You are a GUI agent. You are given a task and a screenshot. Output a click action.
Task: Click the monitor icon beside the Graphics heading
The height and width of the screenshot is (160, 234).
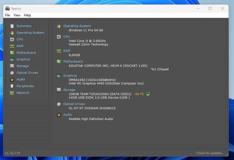[x=59, y=76]
